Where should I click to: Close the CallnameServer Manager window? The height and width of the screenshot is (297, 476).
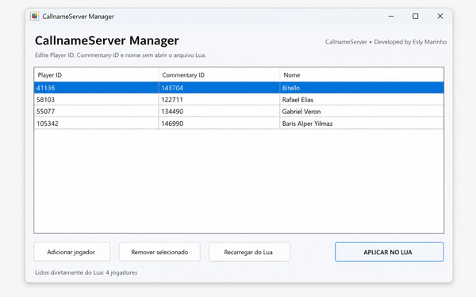pyautogui.click(x=440, y=16)
